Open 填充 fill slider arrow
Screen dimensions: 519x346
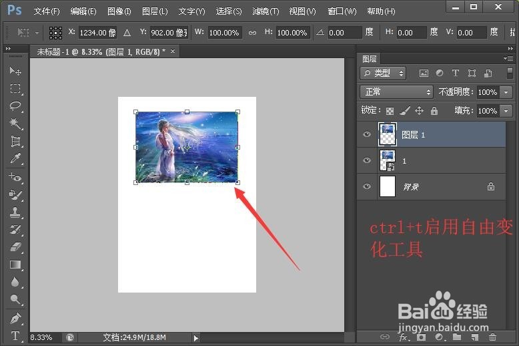coord(506,111)
